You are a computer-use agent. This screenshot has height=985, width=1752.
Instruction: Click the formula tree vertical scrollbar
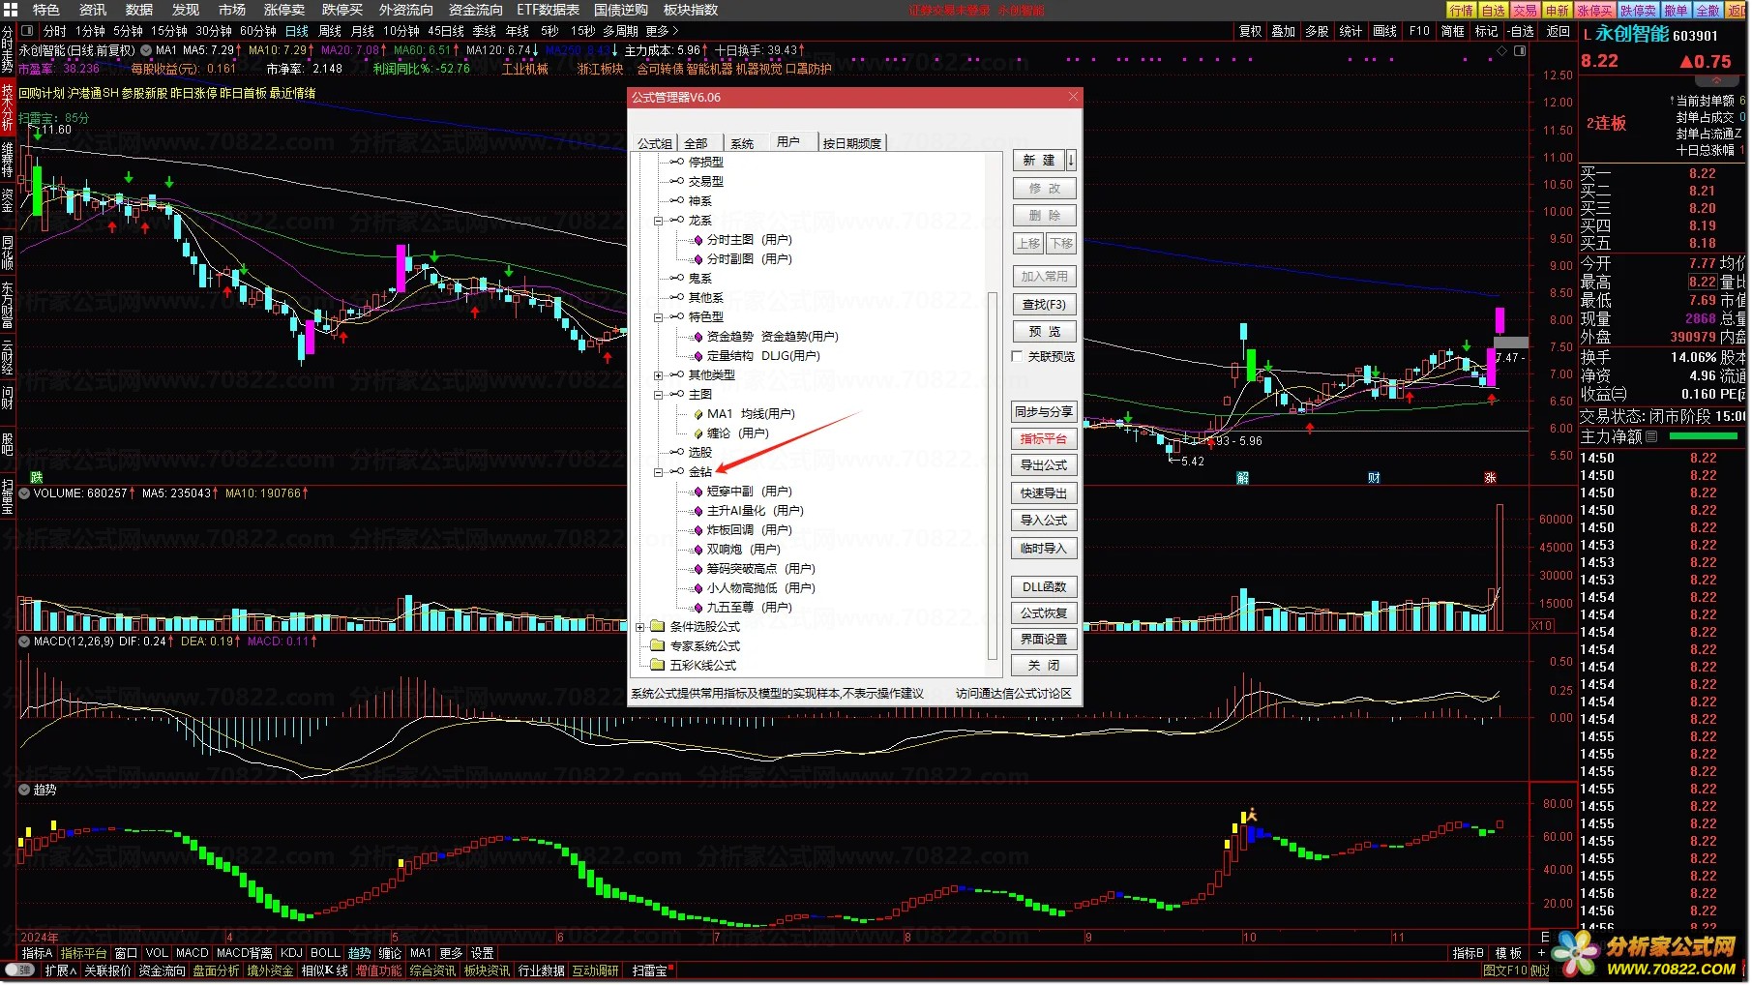tap(992, 474)
